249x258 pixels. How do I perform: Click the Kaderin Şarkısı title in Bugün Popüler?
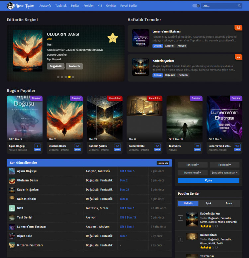click(98, 146)
